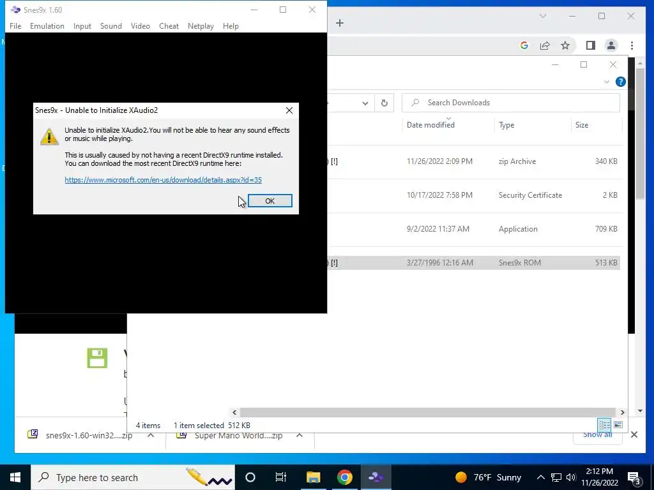
Task: Open a new Chrome tab
Action: pos(340,23)
